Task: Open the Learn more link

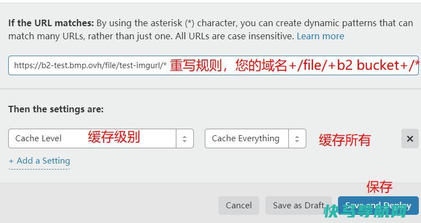Action: (321, 36)
